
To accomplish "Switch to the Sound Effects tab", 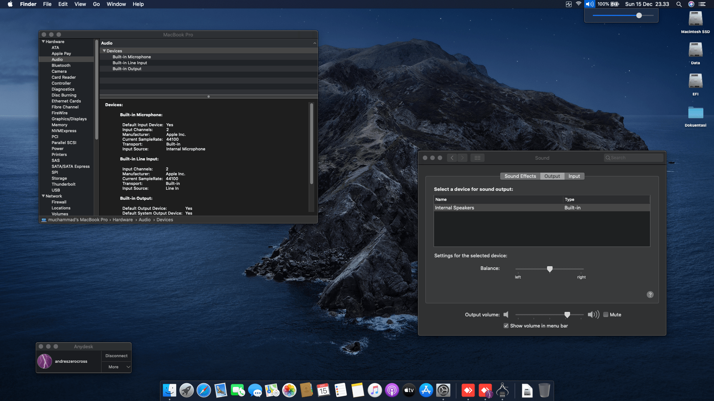I will point(520,176).
